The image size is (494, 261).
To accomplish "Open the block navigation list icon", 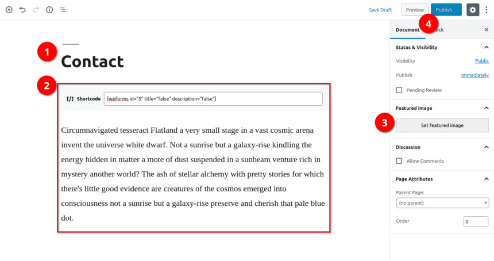I will point(63,10).
